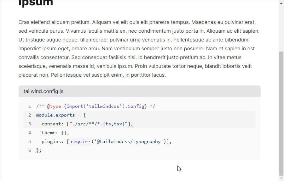The width and height of the screenshot is (284, 181).
Task: Click line number 6 in the code block
Action: [30, 150]
